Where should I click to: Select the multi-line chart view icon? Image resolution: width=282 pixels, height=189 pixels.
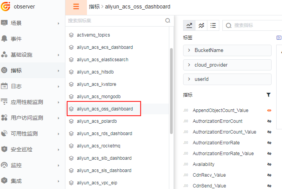pyautogui.click(x=201, y=25)
